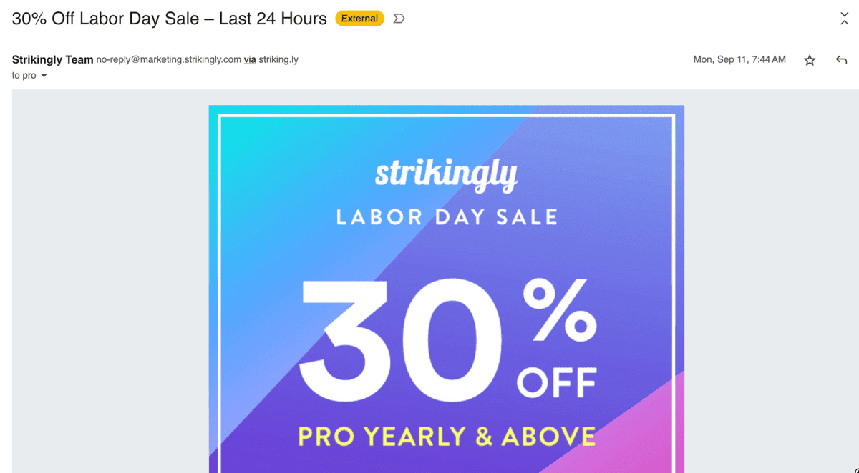Toggle the importance marker beside External
Image resolution: width=859 pixels, height=473 pixels.
tap(399, 19)
